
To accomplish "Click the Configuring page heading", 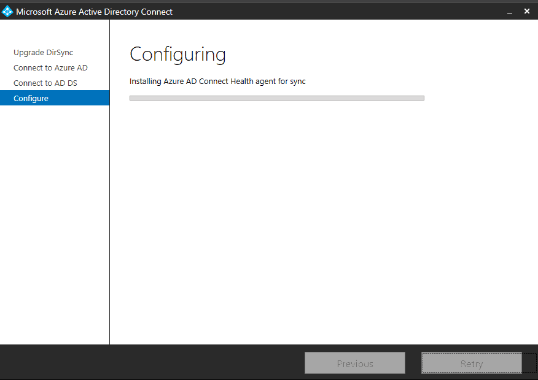I will (x=177, y=55).
